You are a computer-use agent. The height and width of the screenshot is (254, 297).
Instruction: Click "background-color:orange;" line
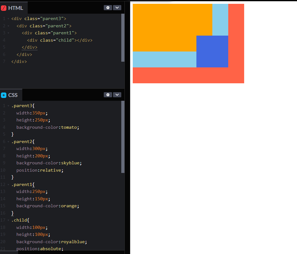pyautogui.click(x=48, y=206)
